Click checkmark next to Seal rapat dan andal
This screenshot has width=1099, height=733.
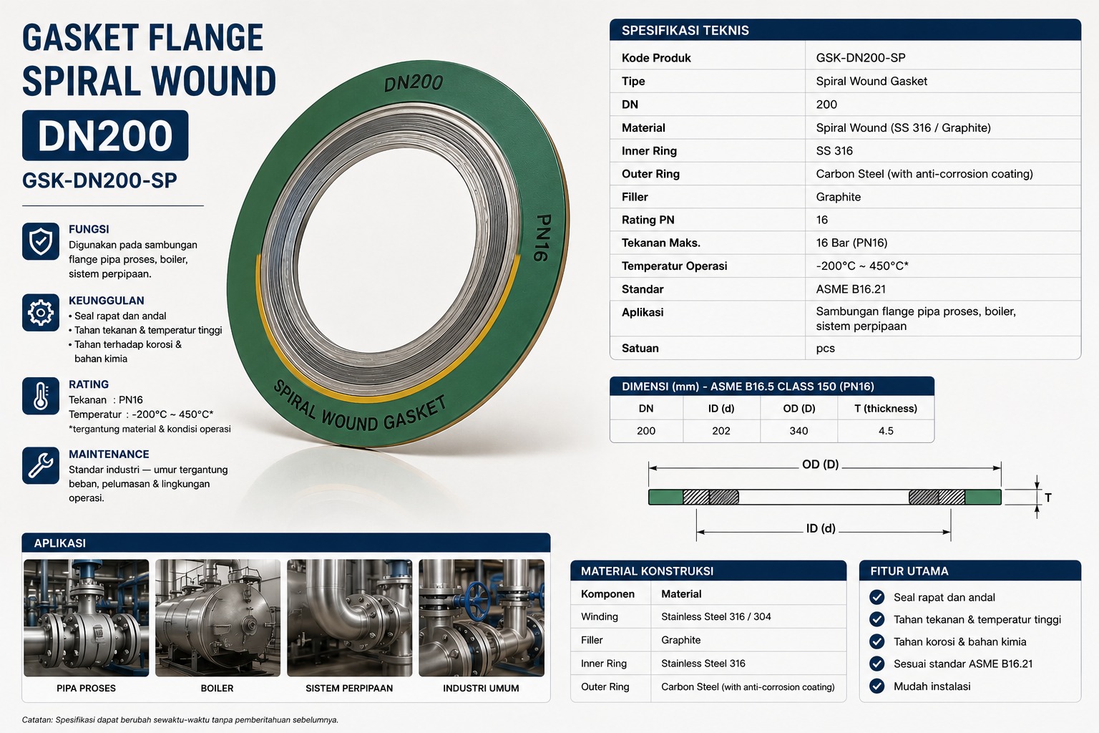(876, 597)
